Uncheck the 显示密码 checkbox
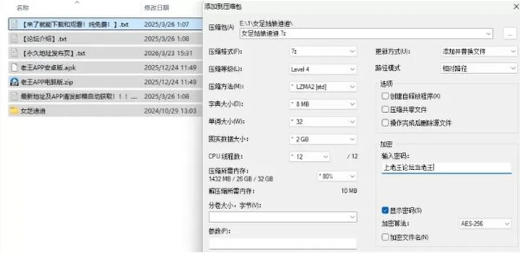 click(385, 210)
